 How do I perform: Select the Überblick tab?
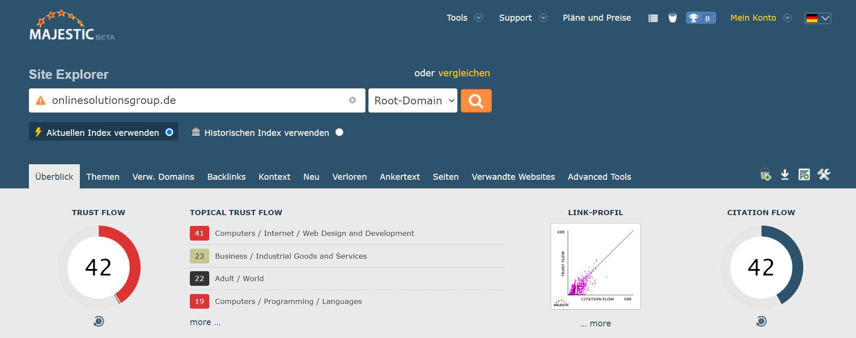54,176
